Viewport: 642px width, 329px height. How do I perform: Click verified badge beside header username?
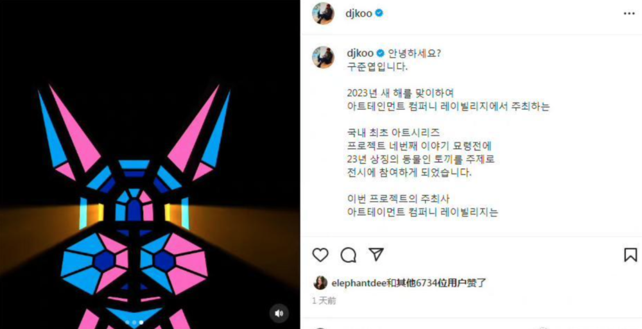click(x=379, y=13)
